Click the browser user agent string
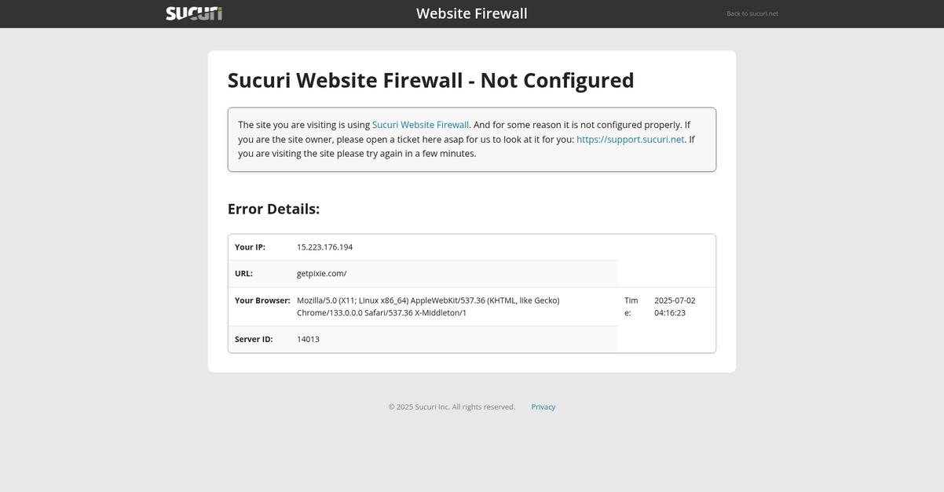The image size is (944, 492). tap(428, 307)
